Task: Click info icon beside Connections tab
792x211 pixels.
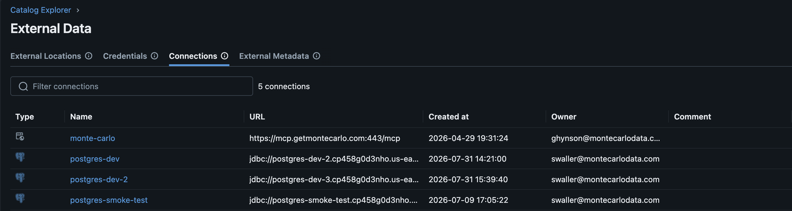Action: (225, 56)
